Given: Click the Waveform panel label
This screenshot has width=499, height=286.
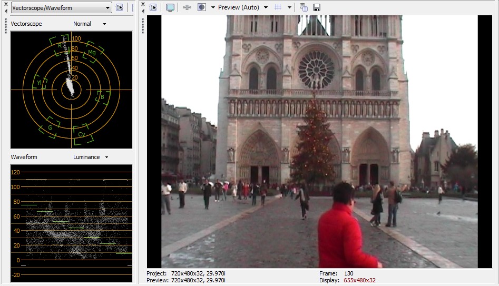Looking at the screenshot, I should (x=24, y=157).
